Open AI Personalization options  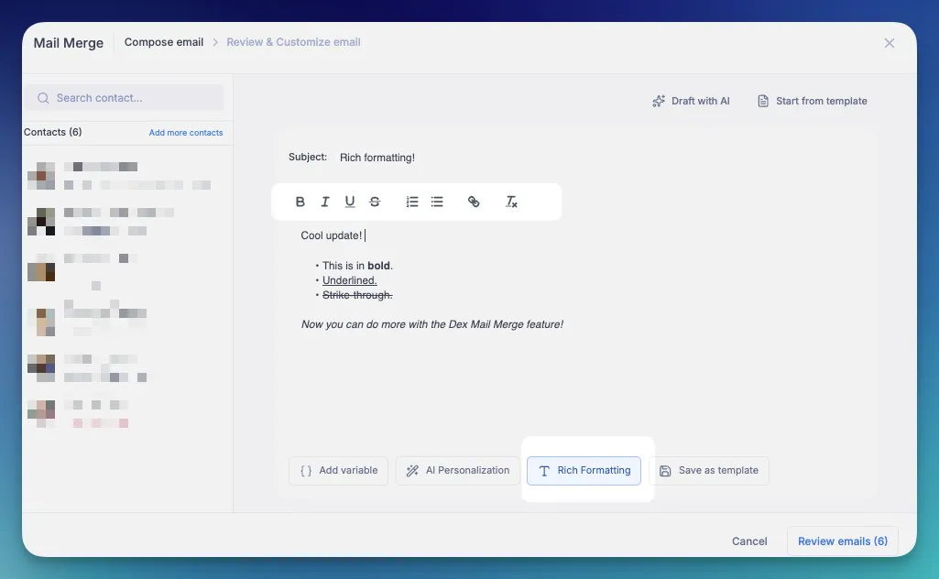click(x=458, y=471)
